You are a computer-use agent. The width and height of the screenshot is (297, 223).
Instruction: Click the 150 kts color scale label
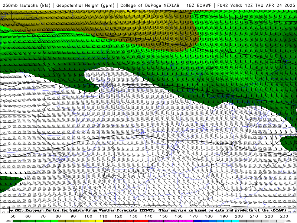pos(164,216)
